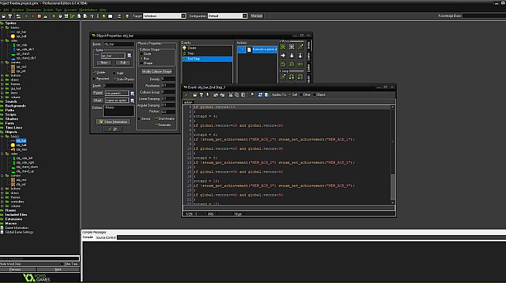Select the Move Towards action icon
Image resolution: width=506 pixels, height=283 pixels.
[x=300, y=46]
